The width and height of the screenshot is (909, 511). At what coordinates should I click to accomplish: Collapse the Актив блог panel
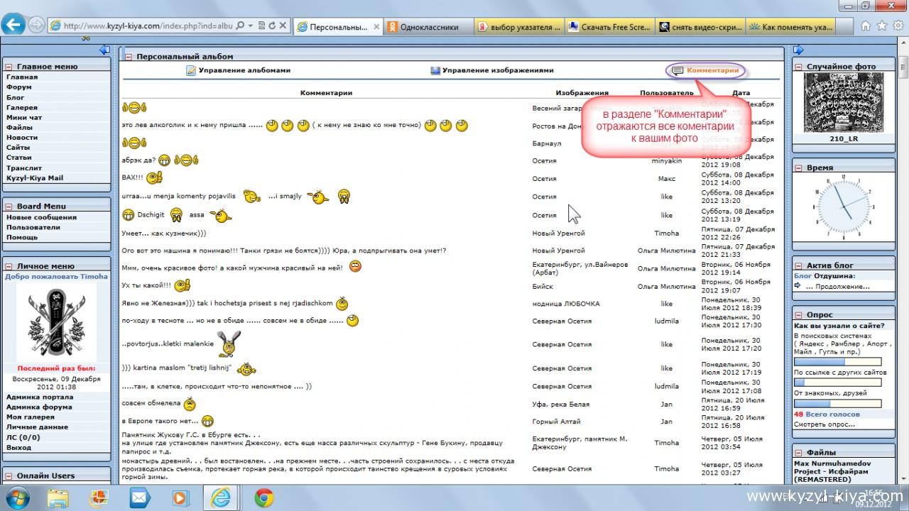pos(798,265)
